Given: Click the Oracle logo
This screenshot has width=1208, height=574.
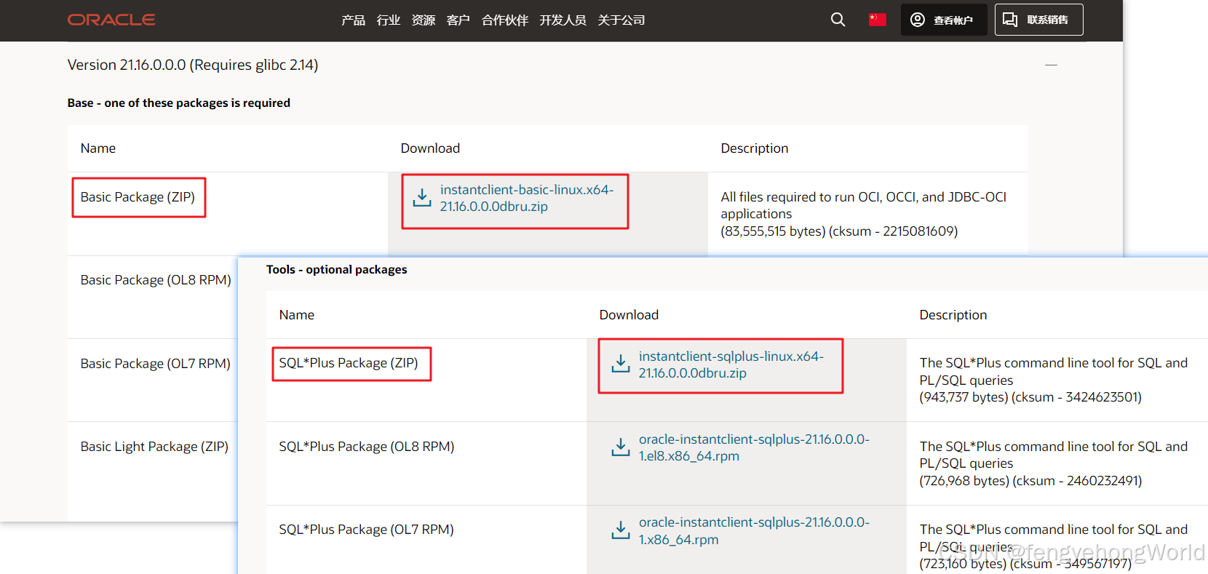Looking at the screenshot, I should [111, 20].
